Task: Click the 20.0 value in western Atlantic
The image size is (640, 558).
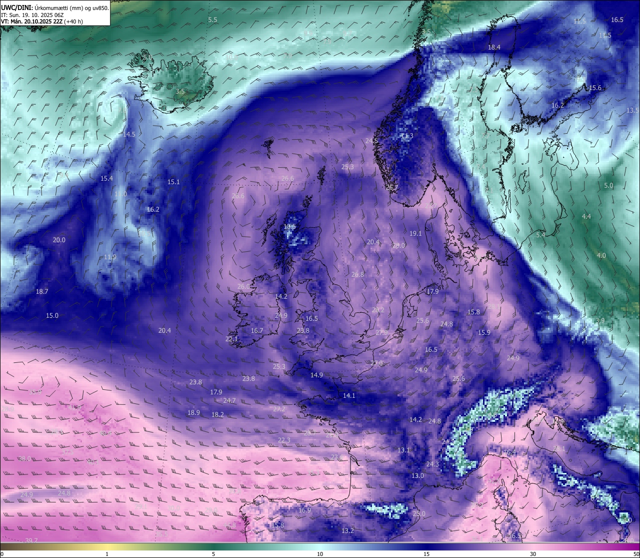Action: pyautogui.click(x=59, y=240)
